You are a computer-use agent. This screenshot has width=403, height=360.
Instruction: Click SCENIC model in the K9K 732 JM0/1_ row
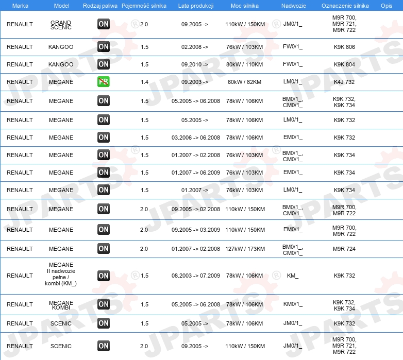61,323
